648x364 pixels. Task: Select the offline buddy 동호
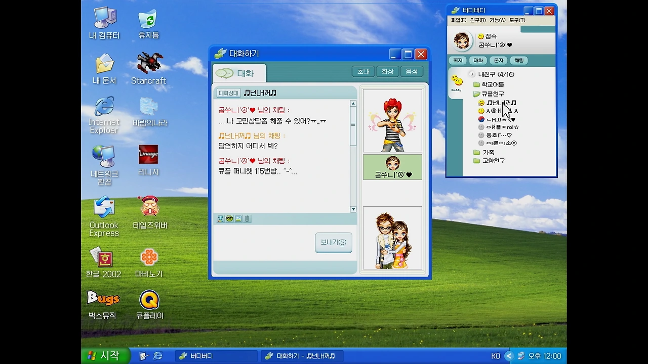(495, 135)
